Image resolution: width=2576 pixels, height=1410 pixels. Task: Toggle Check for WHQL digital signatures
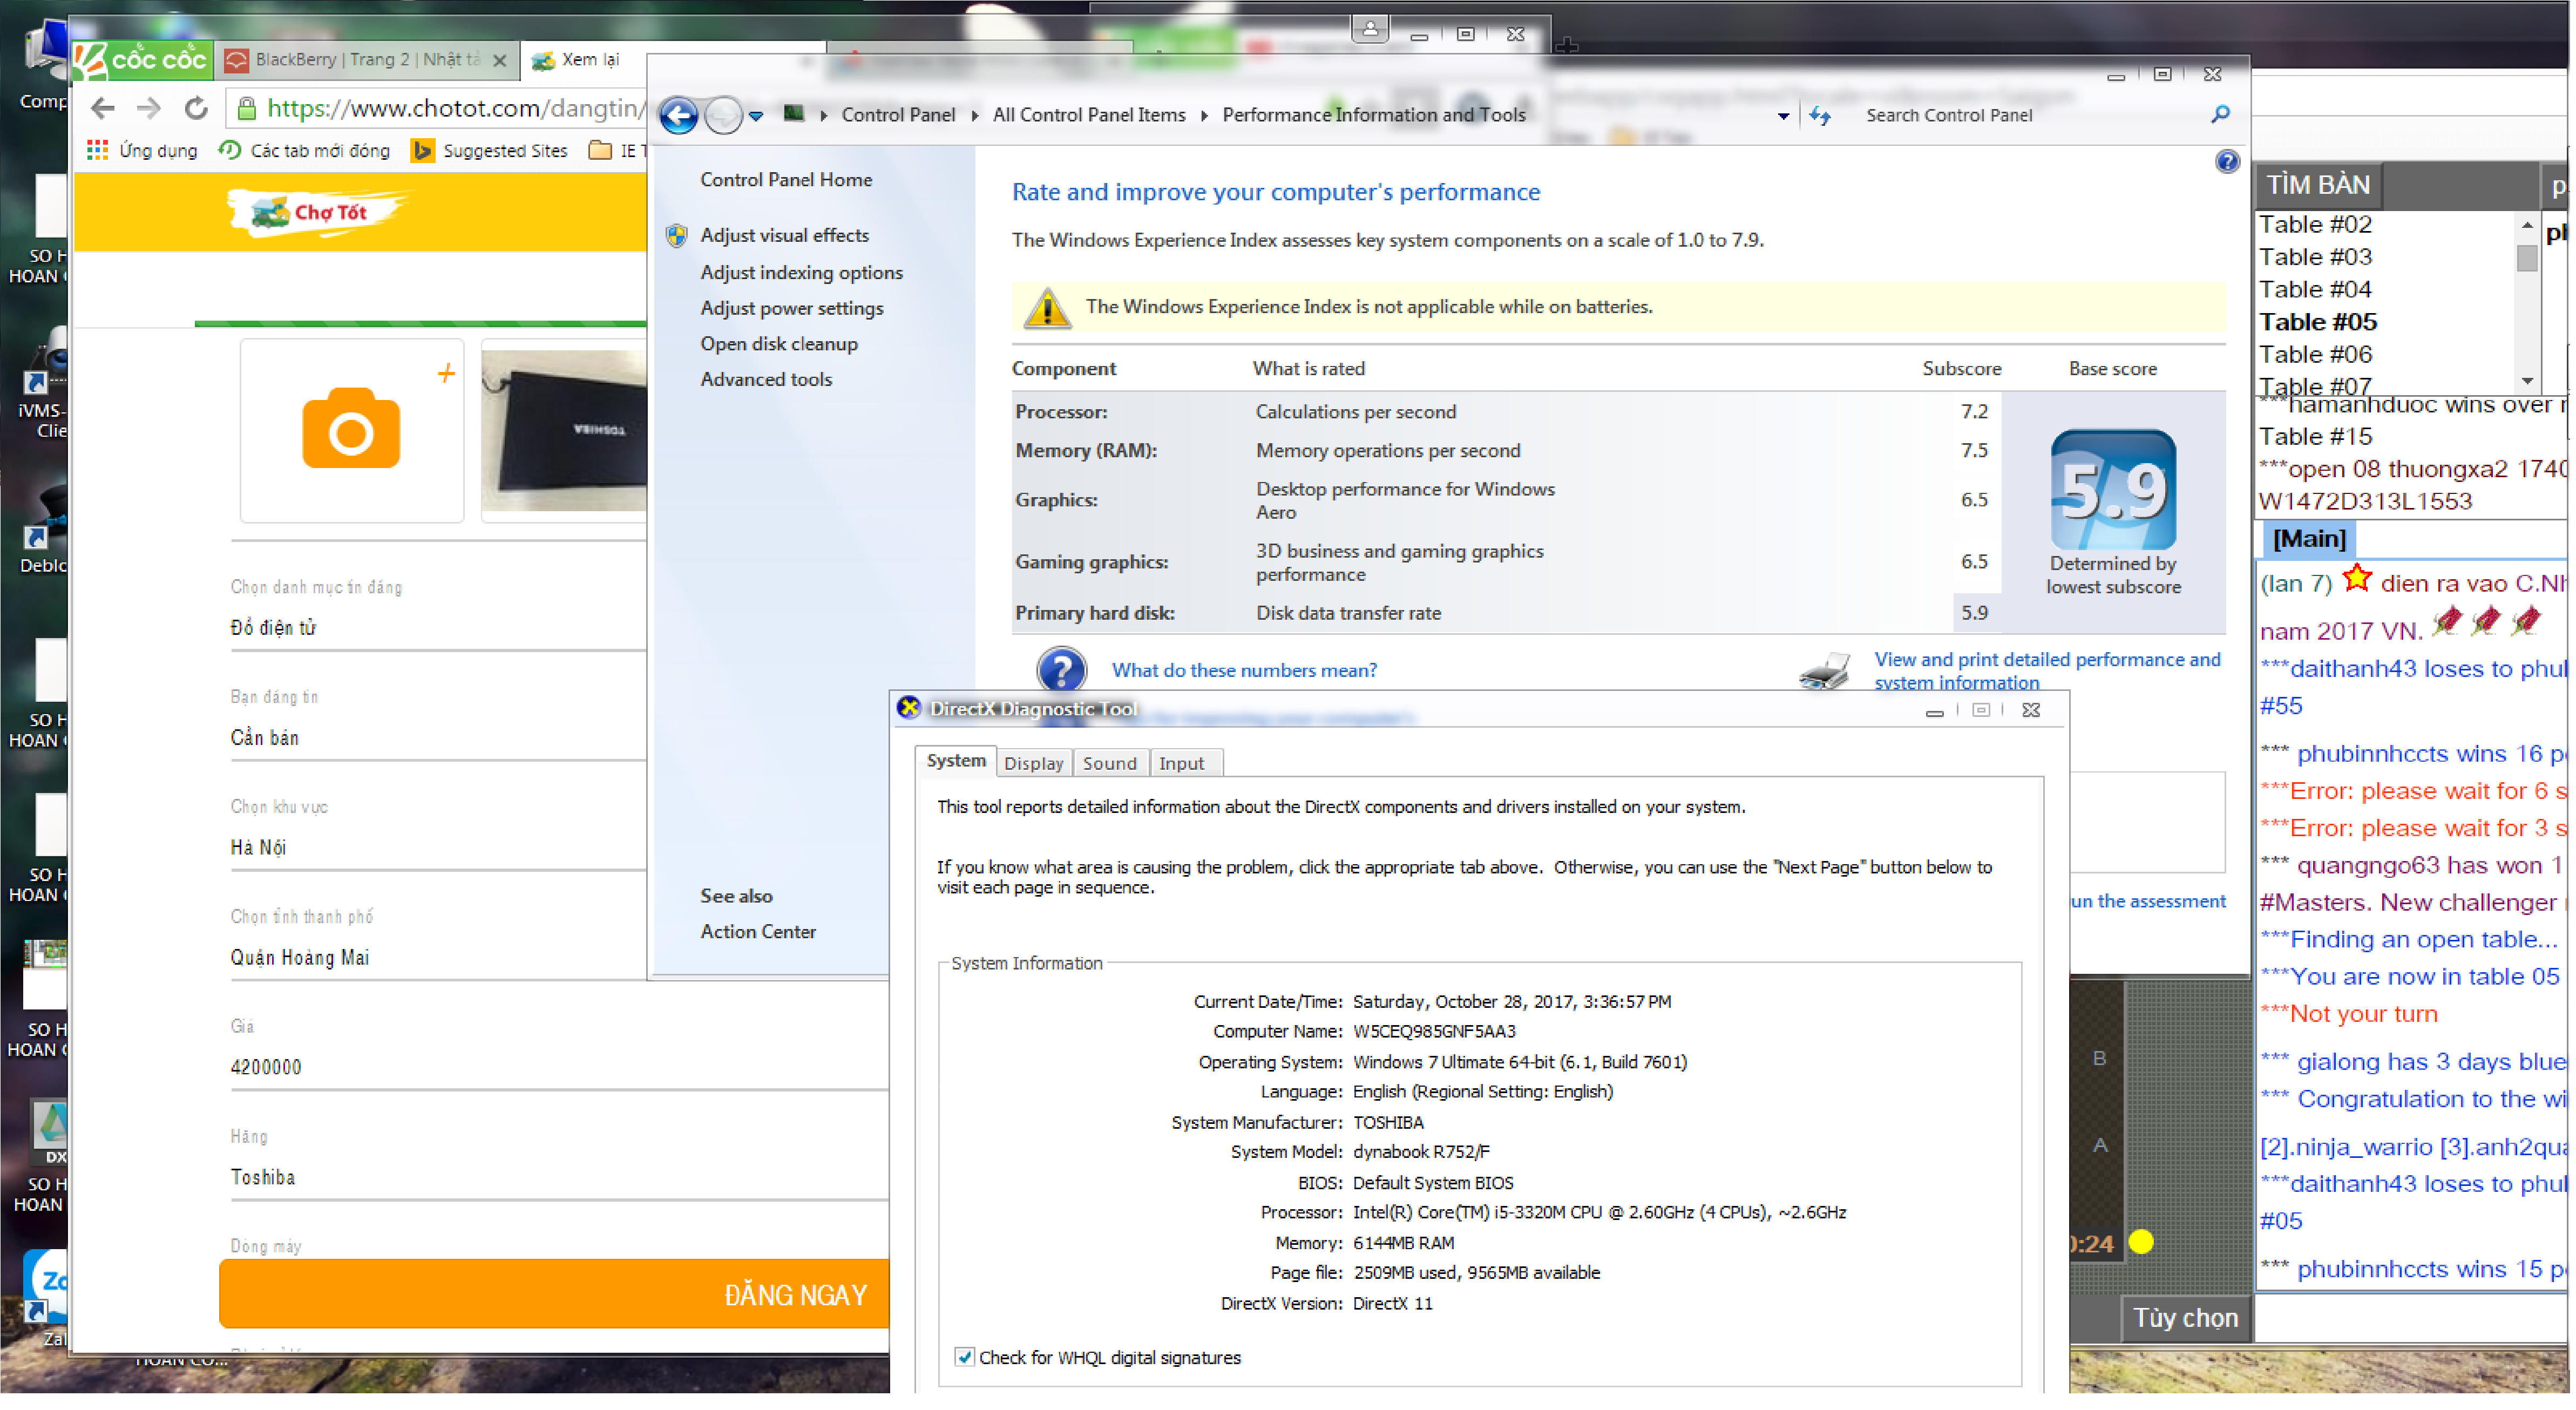click(x=964, y=1357)
